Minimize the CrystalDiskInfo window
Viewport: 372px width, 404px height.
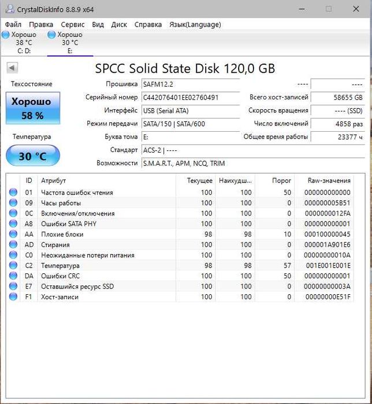click(x=302, y=9)
